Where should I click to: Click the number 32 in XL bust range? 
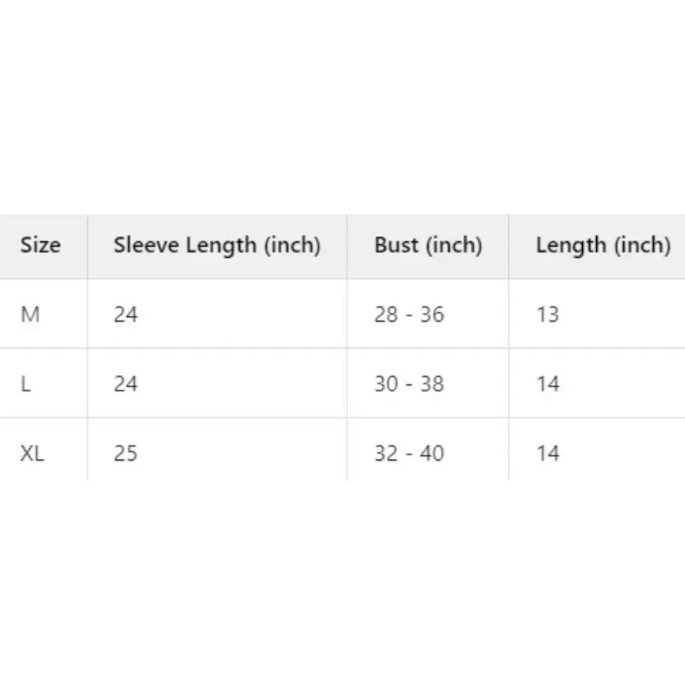387,453
